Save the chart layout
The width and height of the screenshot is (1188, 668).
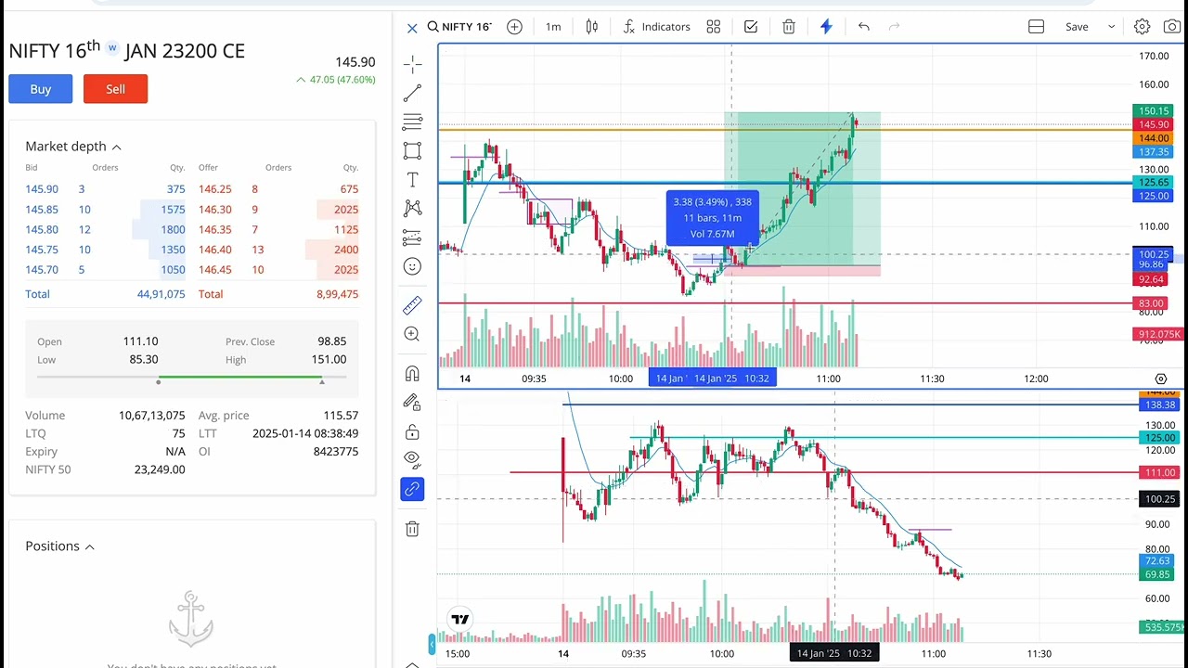[x=1077, y=27]
